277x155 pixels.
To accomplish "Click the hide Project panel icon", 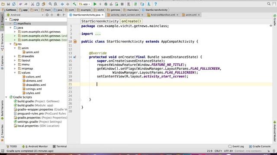I will pyautogui.click(x=64, y=15).
